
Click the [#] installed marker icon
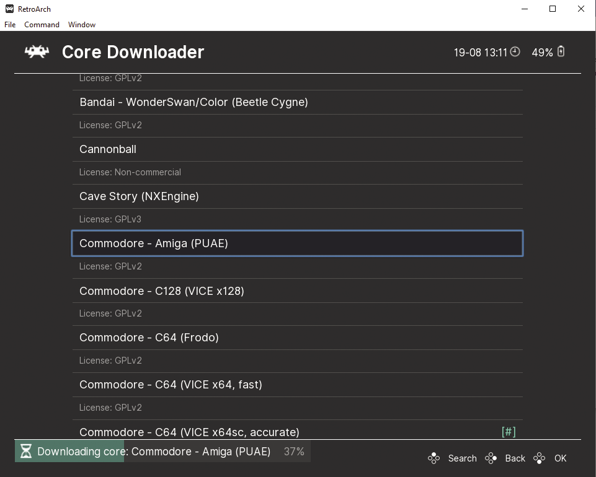point(509,432)
